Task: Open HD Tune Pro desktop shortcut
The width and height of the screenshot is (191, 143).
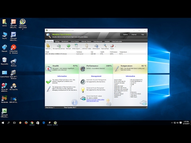Action: click(14, 87)
